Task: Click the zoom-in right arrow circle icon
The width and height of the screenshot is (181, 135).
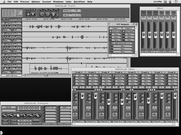Action: pyautogui.click(x=47, y=14)
